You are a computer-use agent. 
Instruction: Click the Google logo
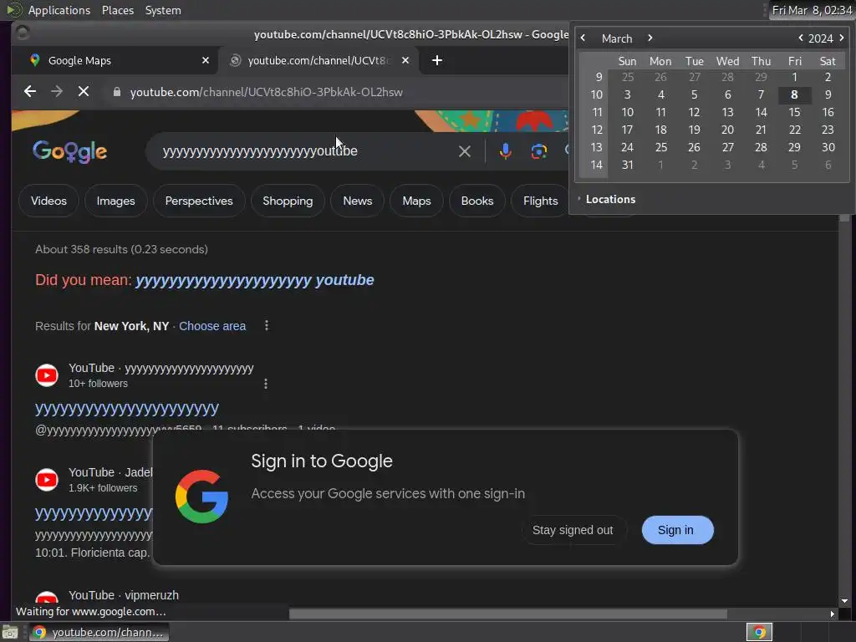pos(70,152)
